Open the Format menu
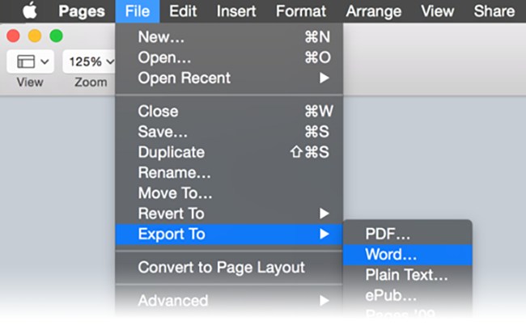Viewport: 526px width, 334px height. pyautogui.click(x=300, y=11)
